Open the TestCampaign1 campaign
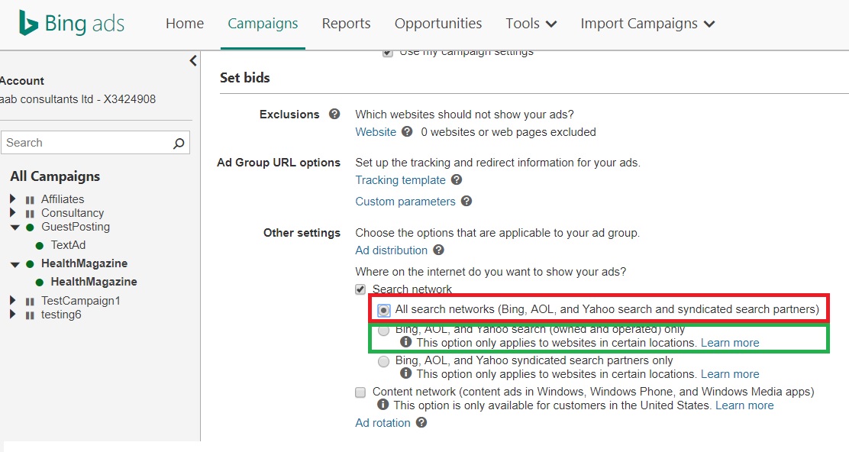 point(81,300)
